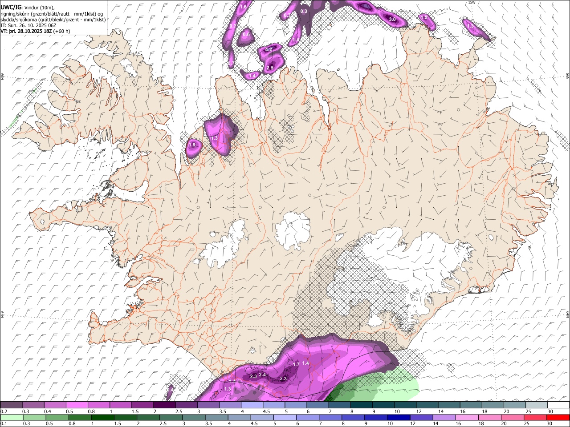Viewport: 570px width, 427px height.
Task: Click the 4.2 snowfall value label
Action: coord(269,49)
